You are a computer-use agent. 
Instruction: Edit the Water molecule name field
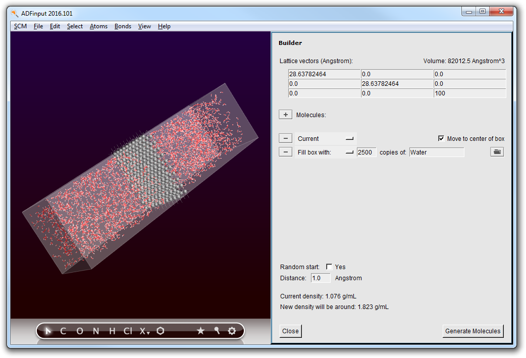(437, 152)
